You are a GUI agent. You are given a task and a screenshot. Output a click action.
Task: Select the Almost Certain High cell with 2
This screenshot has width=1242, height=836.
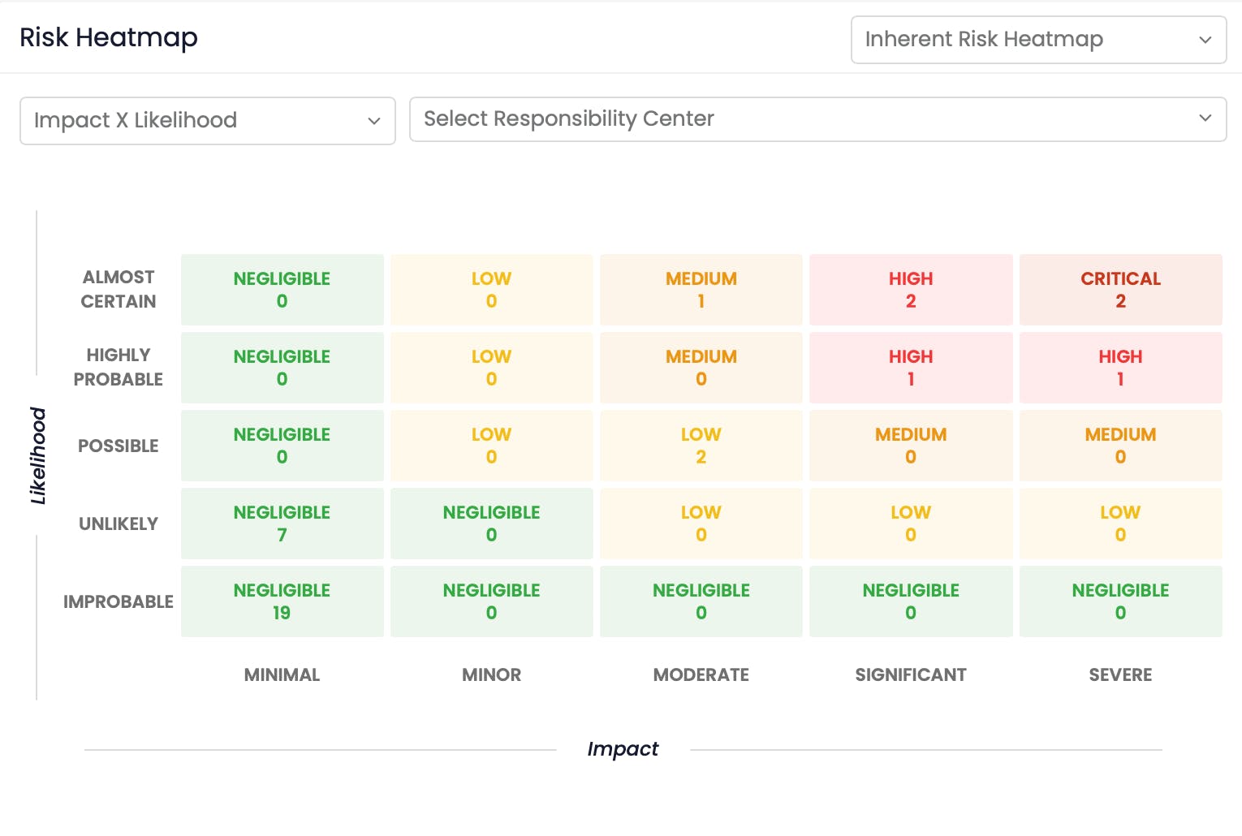pos(911,290)
